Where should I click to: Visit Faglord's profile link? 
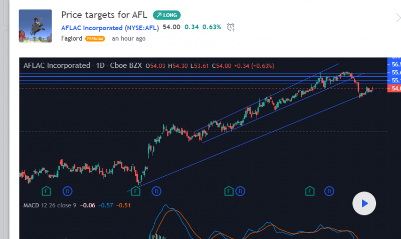point(72,38)
